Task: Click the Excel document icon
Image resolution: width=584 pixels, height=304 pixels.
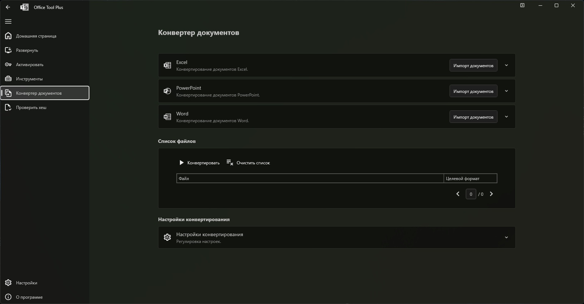Action: click(167, 65)
